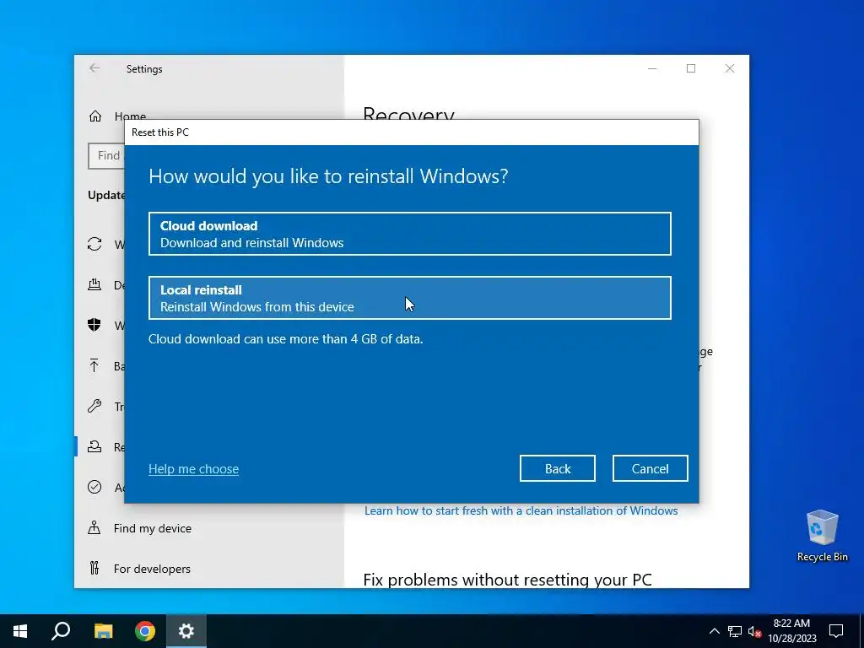
Task: Open the Help me choose link
Action: click(193, 469)
